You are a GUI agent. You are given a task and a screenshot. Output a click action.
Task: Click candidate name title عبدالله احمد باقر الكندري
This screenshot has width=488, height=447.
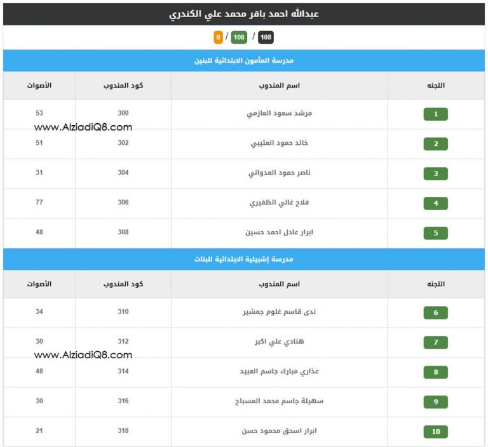(243, 13)
